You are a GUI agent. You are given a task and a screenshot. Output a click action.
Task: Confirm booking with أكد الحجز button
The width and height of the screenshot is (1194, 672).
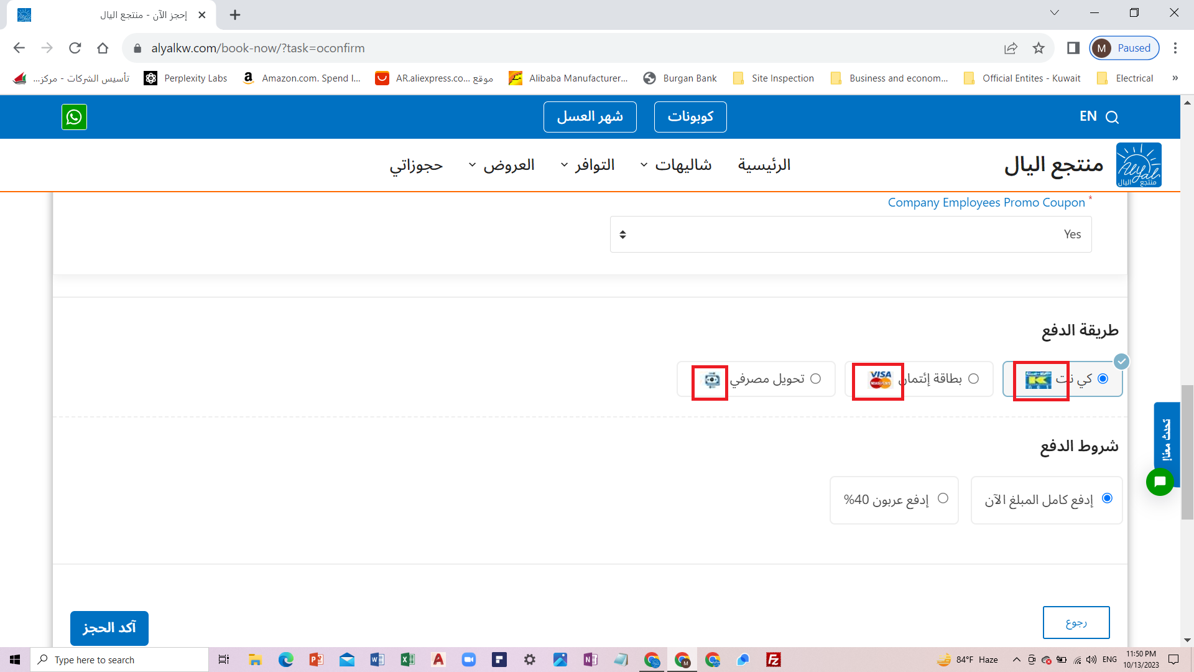click(x=109, y=628)
